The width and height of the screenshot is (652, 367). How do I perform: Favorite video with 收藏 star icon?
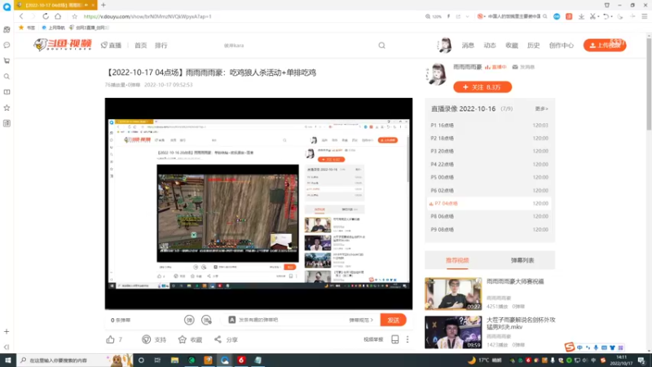(182, 339)
